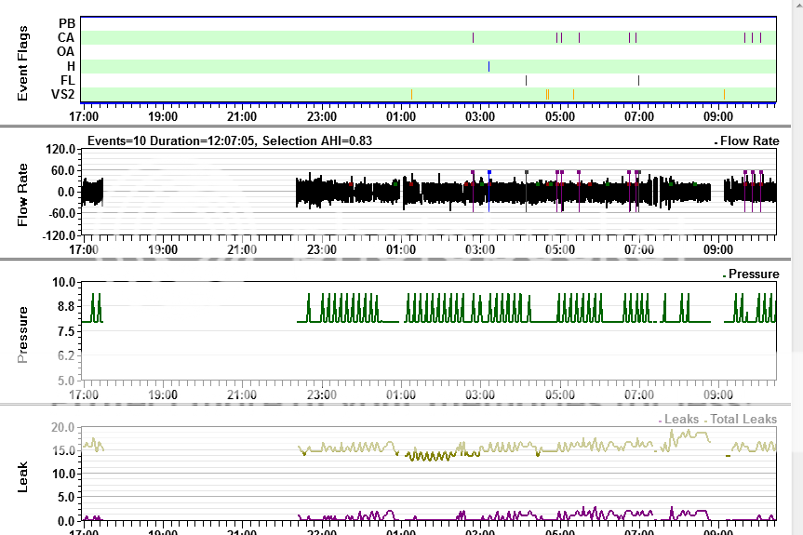
Task: Click the vertical Leak graph title
Action: click(x=25, y=475)
